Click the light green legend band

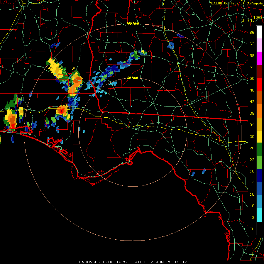(259, 163)
